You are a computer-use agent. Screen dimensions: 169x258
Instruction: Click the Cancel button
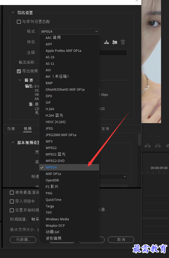pos(121,239)
